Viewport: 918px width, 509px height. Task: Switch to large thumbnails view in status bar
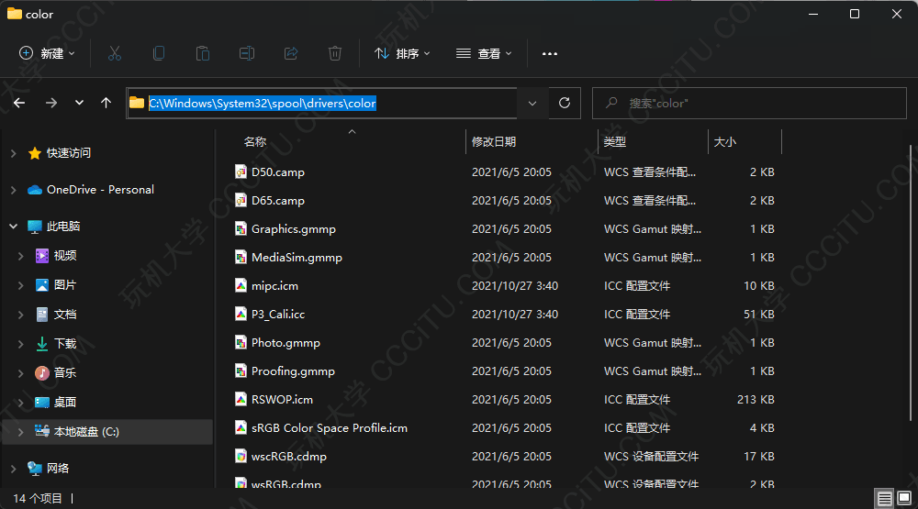pyautogui.click(x=904, y=499)
